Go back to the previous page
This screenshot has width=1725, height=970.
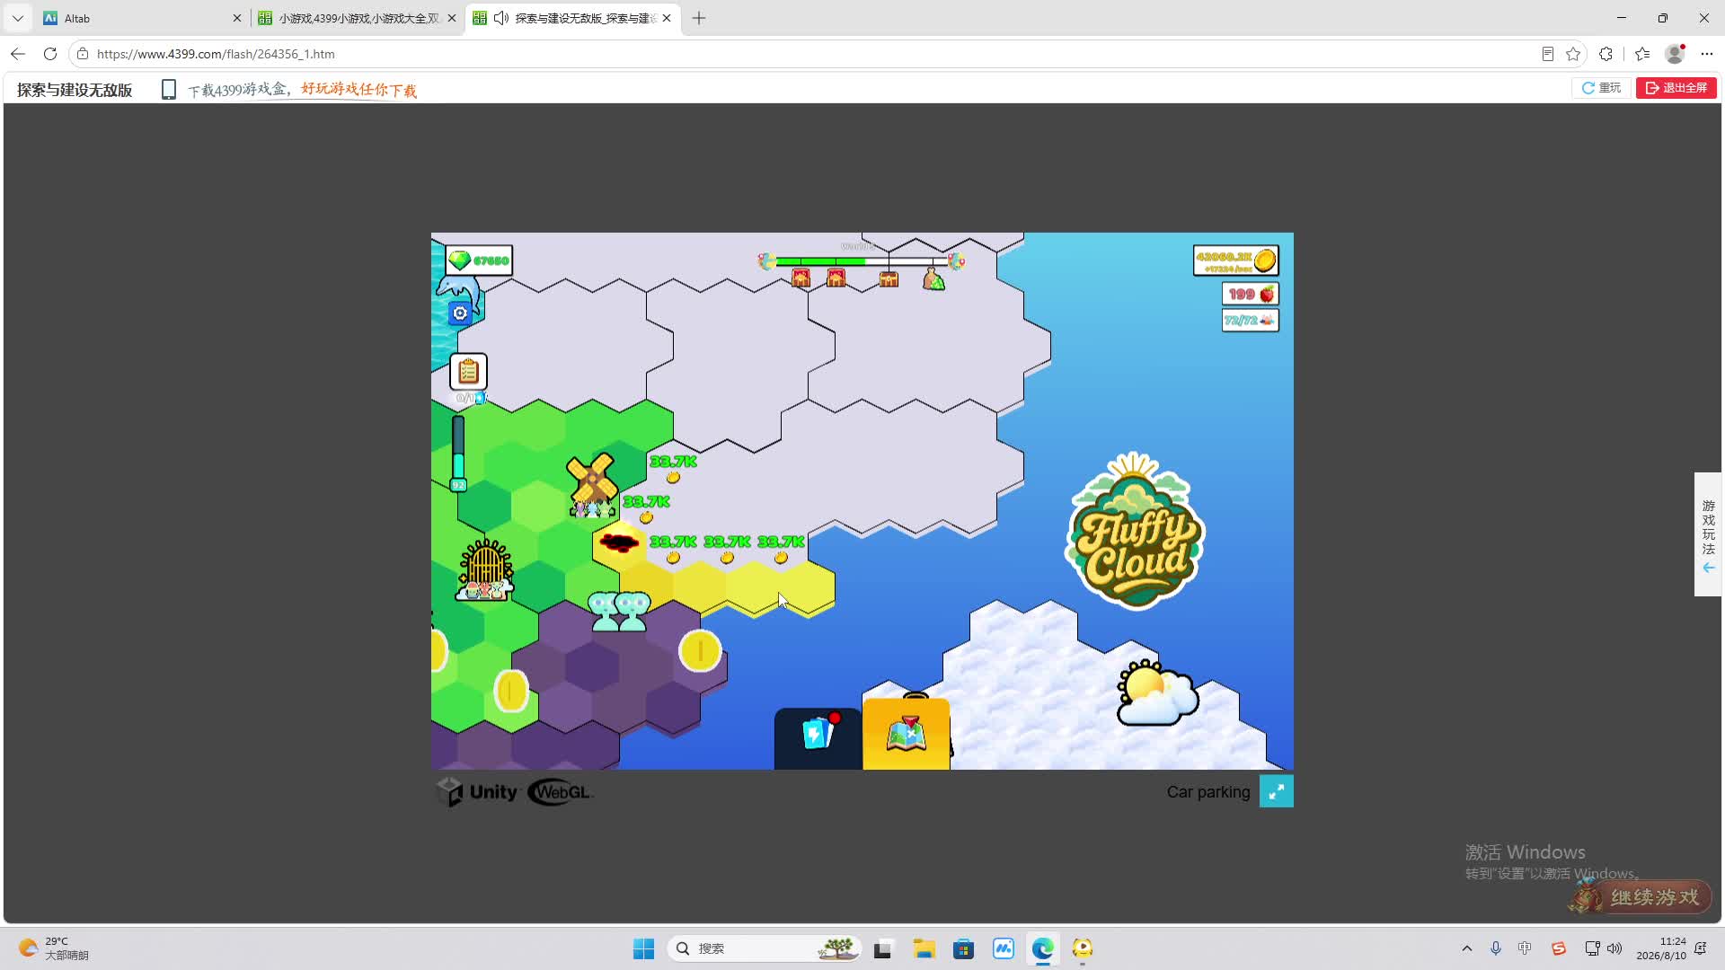[x=18, y=54]
